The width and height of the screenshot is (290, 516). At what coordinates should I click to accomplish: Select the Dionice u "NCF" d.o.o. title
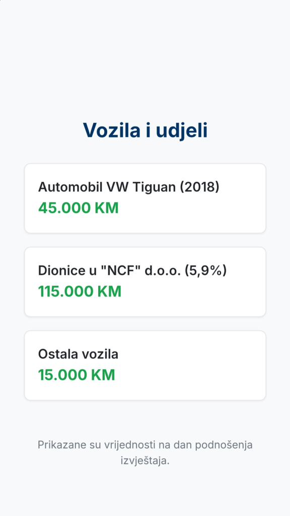(x=132, y=271)
